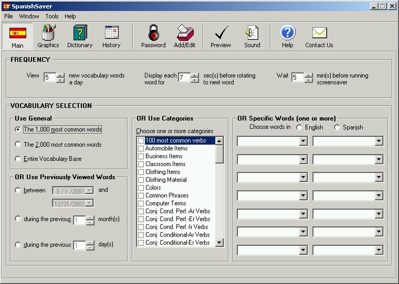
Task: Expand second row right specific word dropdown
Action: pyautogui.click(x=379, y=159)
